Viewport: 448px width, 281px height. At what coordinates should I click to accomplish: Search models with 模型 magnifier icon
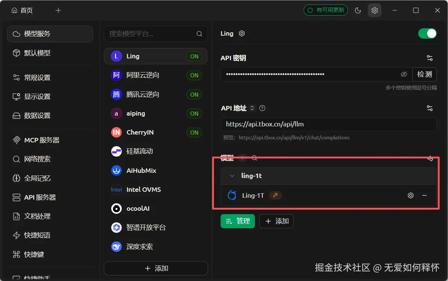[x=255, y=158]
